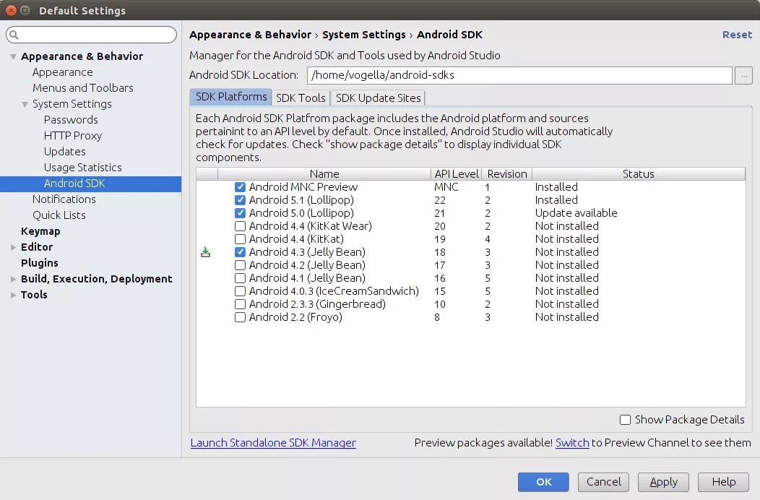Uncheck Android MNC Preview
This screenshot has height=500, width=760.
240,187
